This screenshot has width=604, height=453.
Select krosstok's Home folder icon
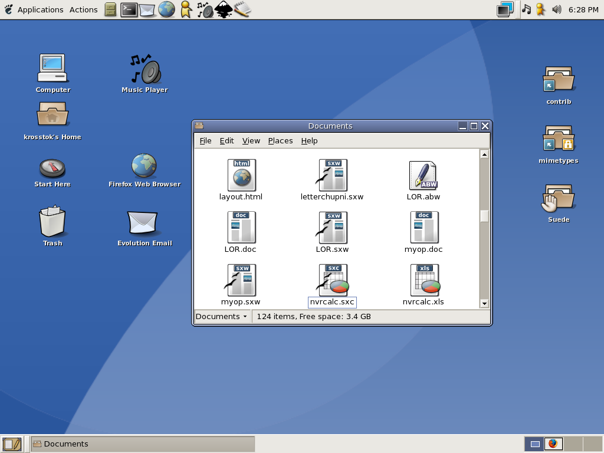[x=52, y=121]
